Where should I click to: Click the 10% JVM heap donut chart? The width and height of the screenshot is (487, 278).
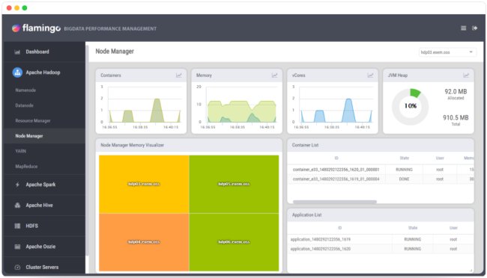tap(411, 106)
